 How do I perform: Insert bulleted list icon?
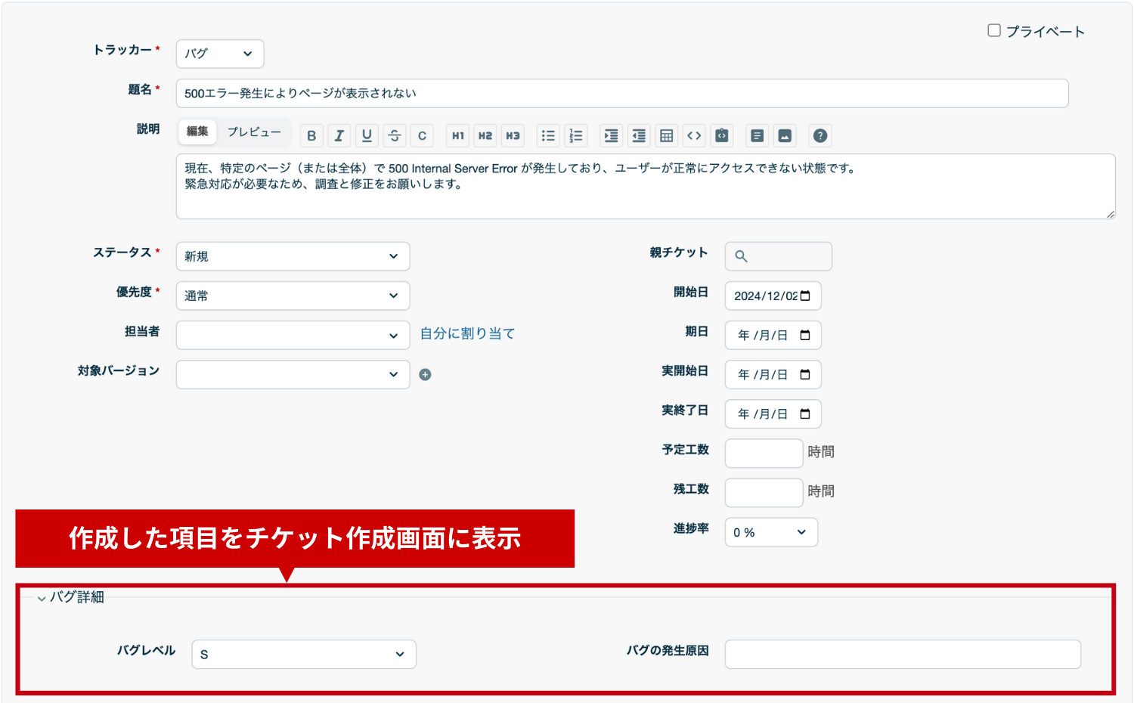coord(548,136)
